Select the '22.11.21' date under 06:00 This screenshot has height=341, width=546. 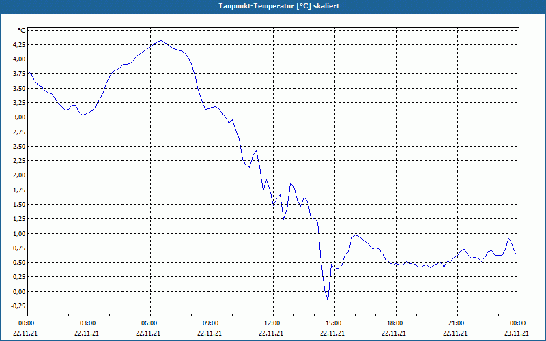point(148,333)
